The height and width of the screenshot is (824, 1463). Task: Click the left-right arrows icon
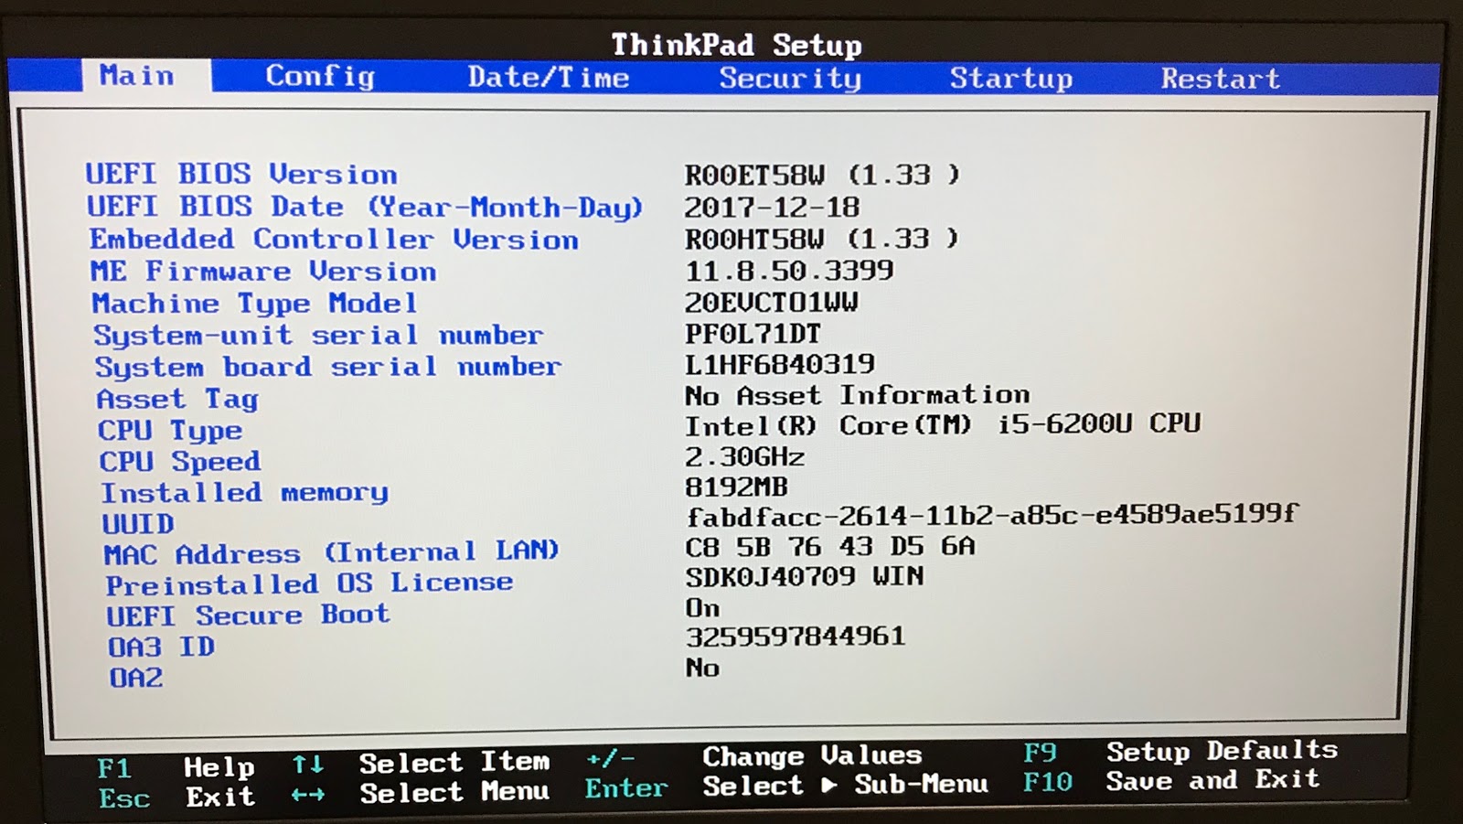point(308,795)
